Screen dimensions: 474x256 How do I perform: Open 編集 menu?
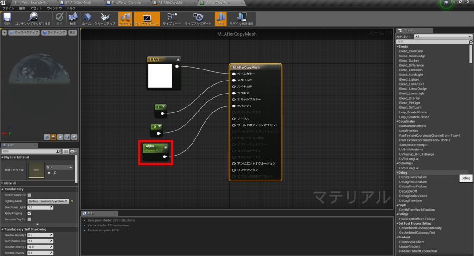(22, 8)
